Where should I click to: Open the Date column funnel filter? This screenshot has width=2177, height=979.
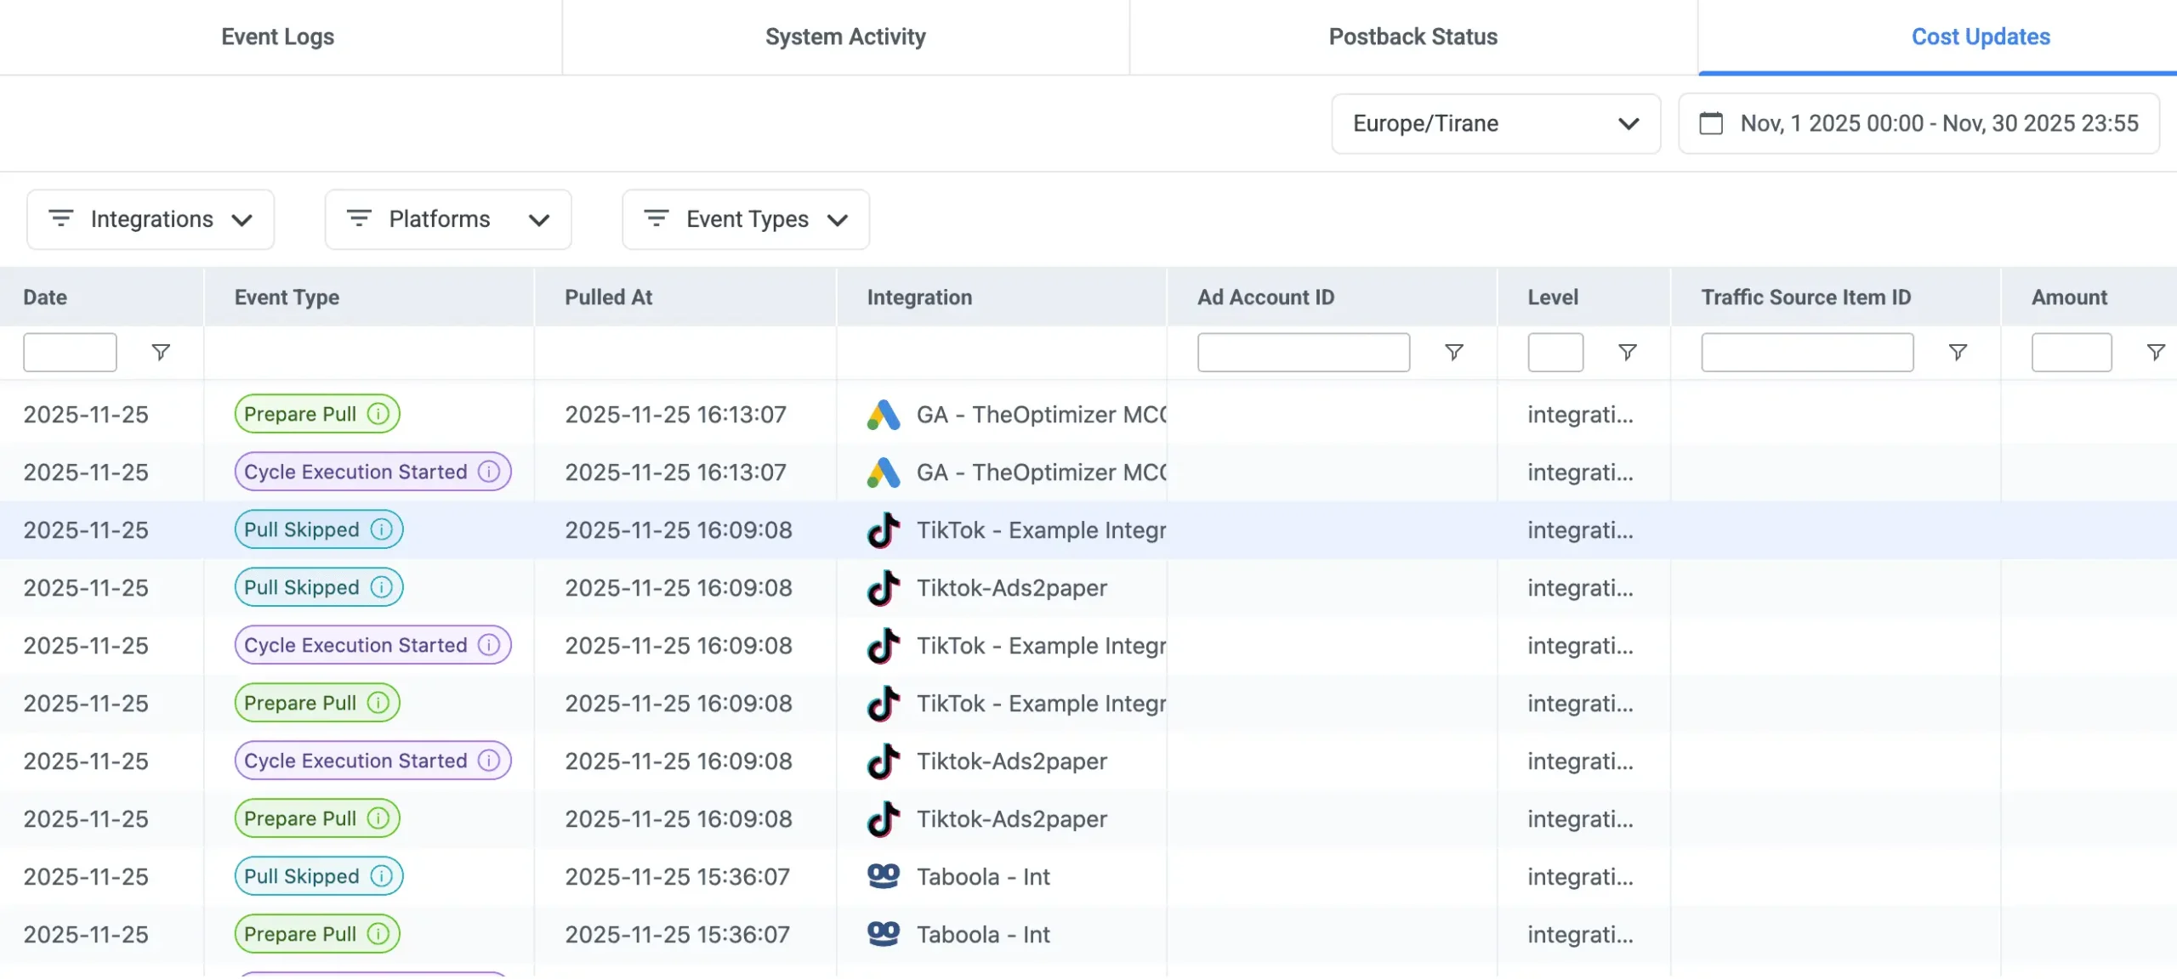coord(161,352)
